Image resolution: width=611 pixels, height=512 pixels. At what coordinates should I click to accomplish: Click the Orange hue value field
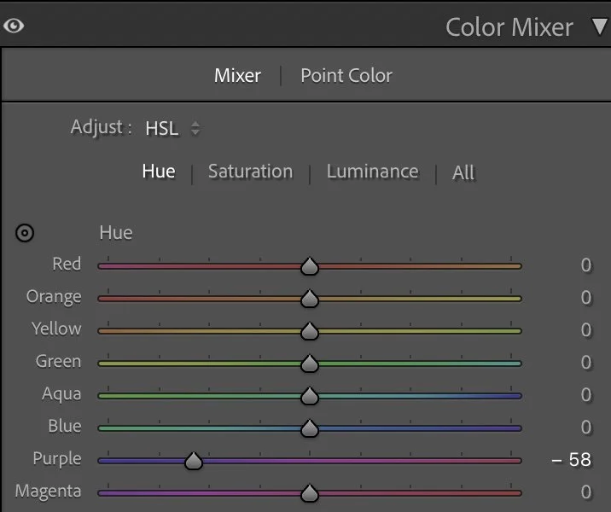(x=585, y=298)
